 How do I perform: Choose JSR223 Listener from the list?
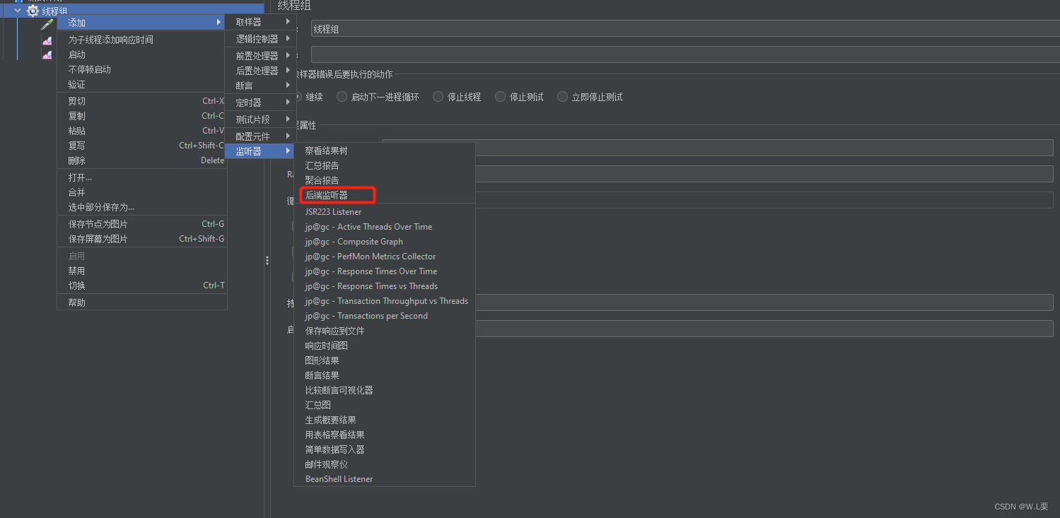coord(385,212)
